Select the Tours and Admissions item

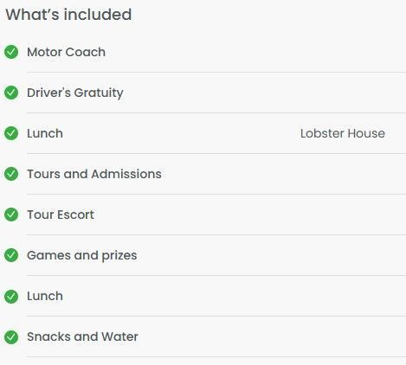94,174
